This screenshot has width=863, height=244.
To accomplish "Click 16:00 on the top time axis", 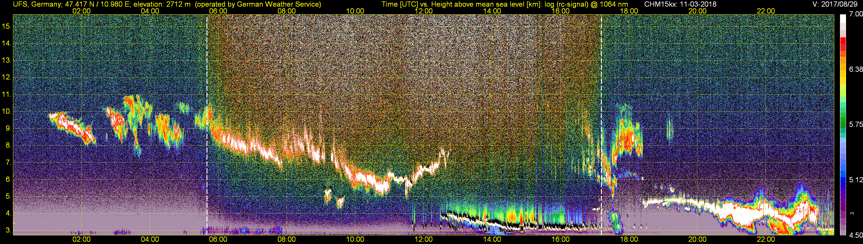I will 560,11.
